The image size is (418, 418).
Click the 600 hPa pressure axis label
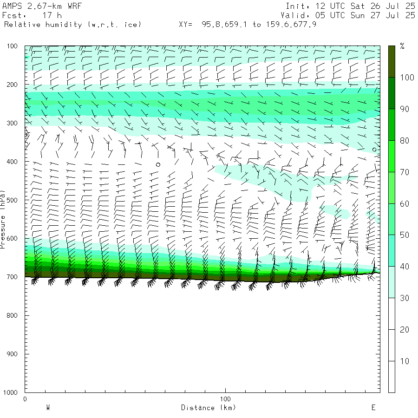(x=12, y=239)
